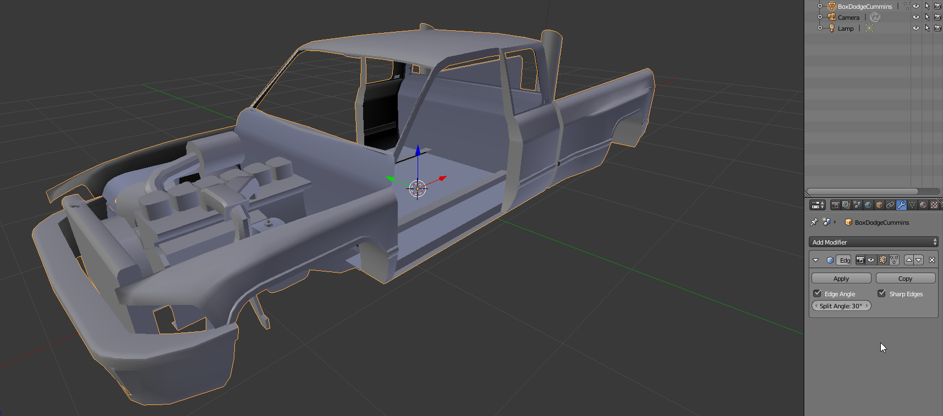943x416 pixels.
Task: Open the World properties tab globe icon
Action: (x=868, y=205)
